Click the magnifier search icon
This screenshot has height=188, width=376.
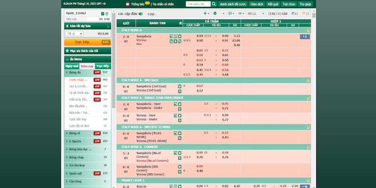[x=214, y=4]
